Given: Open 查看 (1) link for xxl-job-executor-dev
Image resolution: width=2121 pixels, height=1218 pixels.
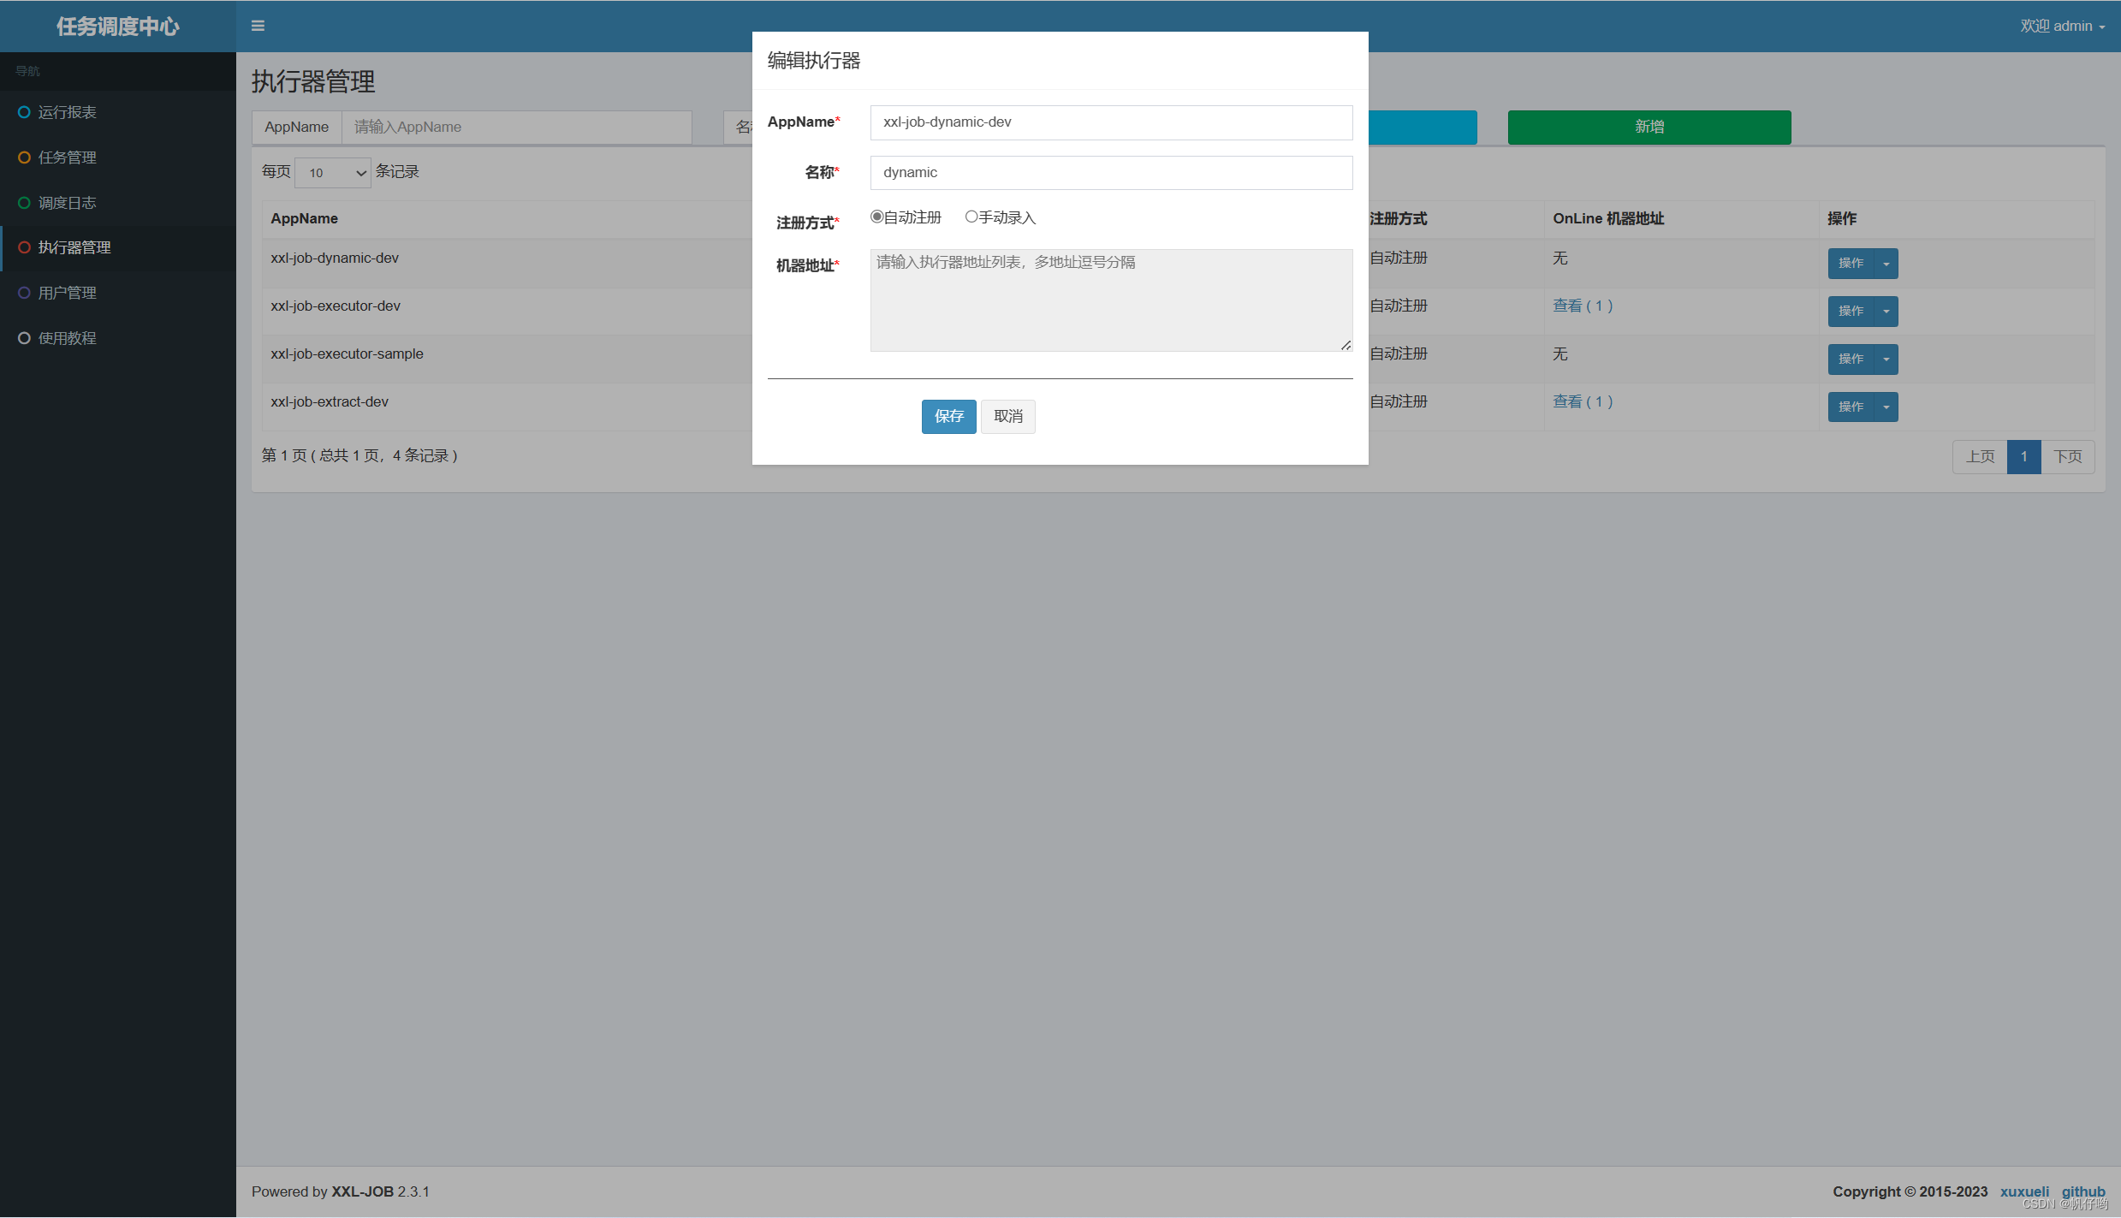Looking at the screenshot, I should (x=1582, y=306).
